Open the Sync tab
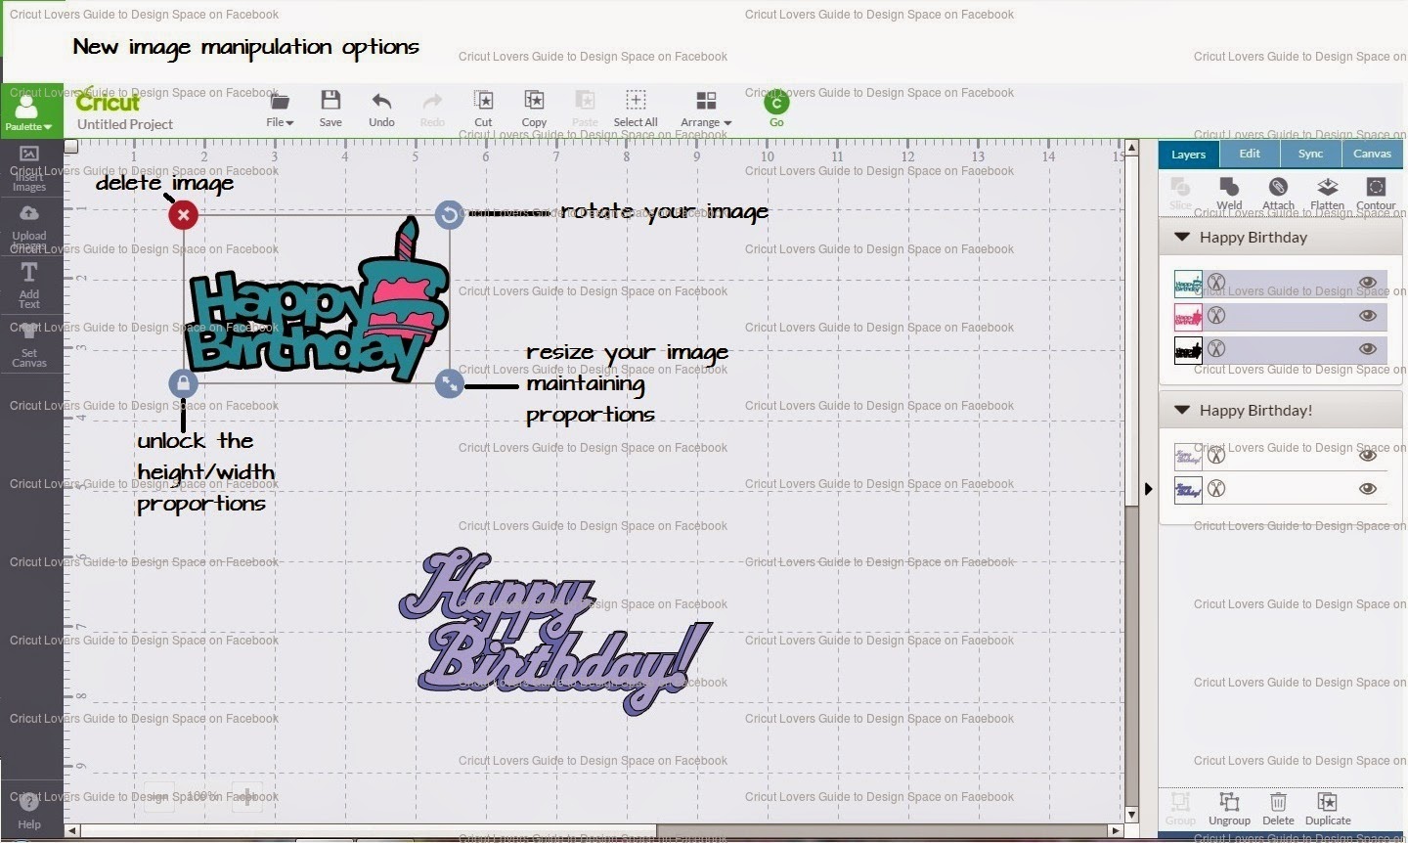The width and height of the screenshot is (1408, 843). pyautogui.click(x=1310, y=154)
